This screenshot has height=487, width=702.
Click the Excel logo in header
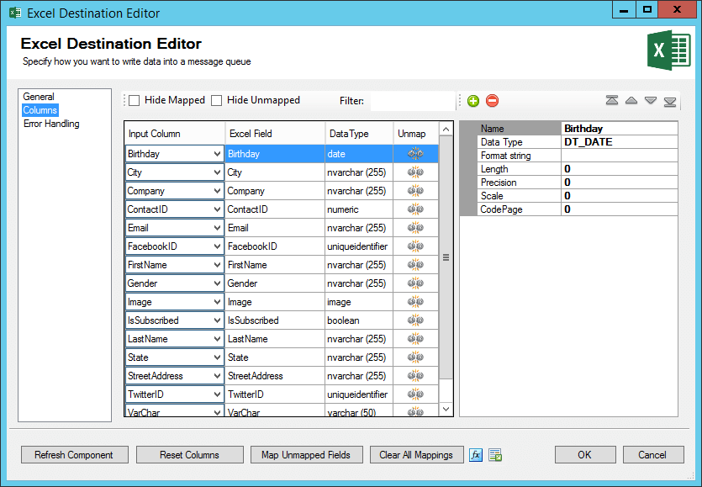coord(669,50)
